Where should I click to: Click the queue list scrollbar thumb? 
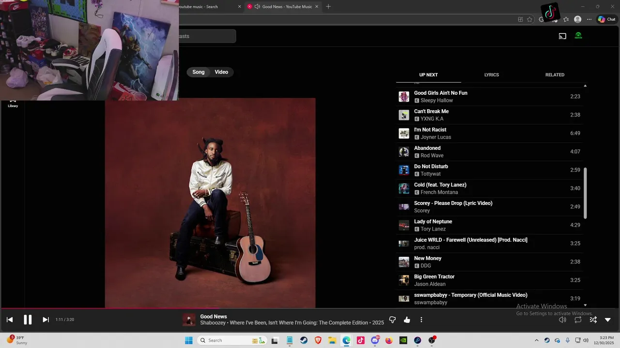585,193
